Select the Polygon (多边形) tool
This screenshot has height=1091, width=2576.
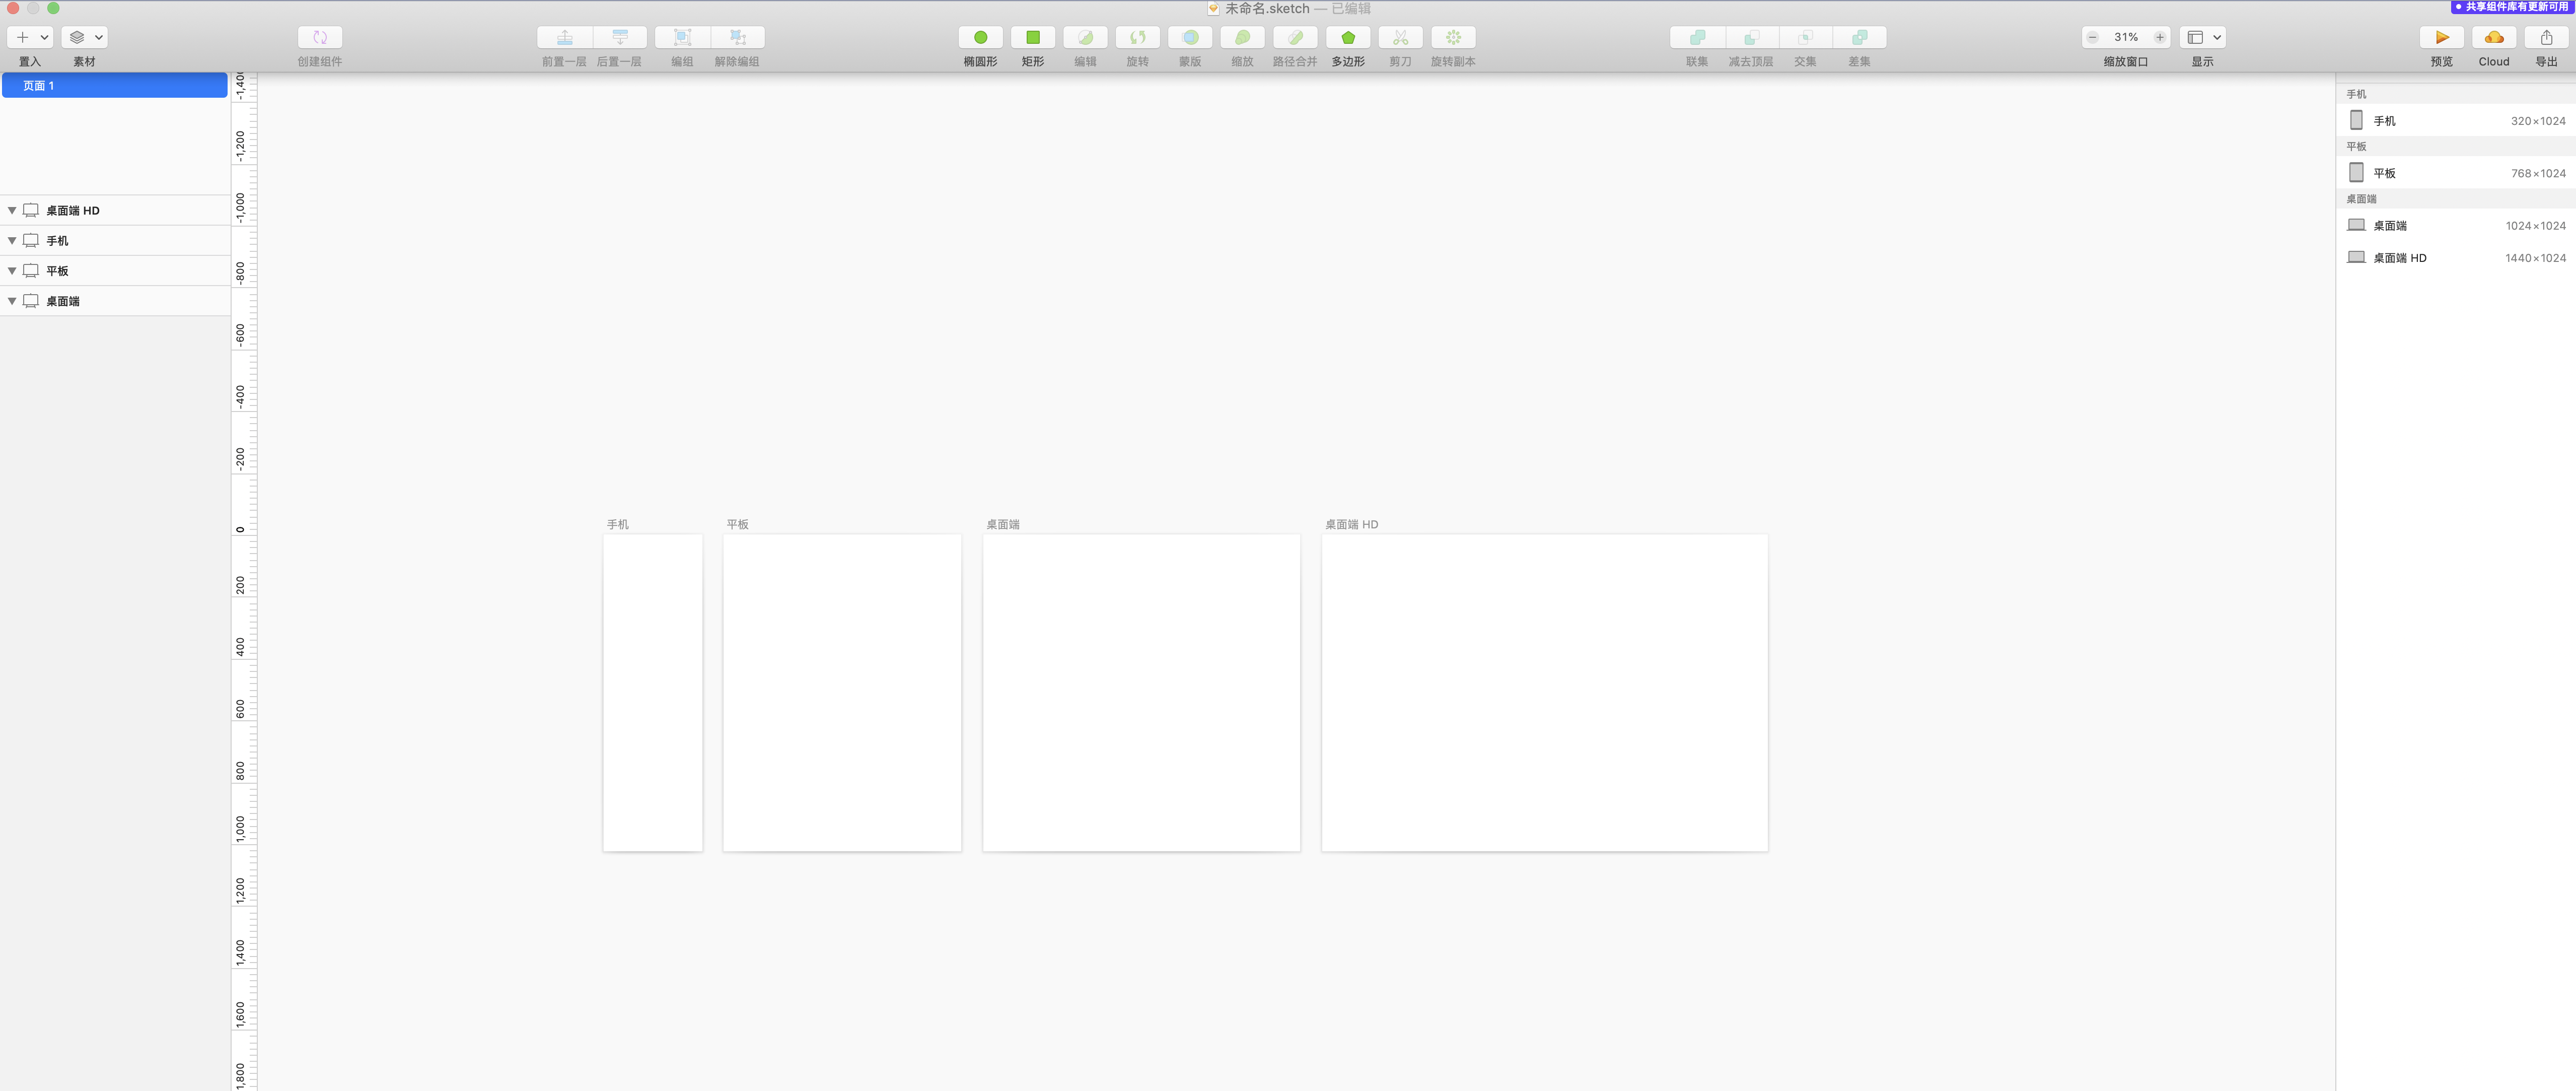(x=1347, y=38)
